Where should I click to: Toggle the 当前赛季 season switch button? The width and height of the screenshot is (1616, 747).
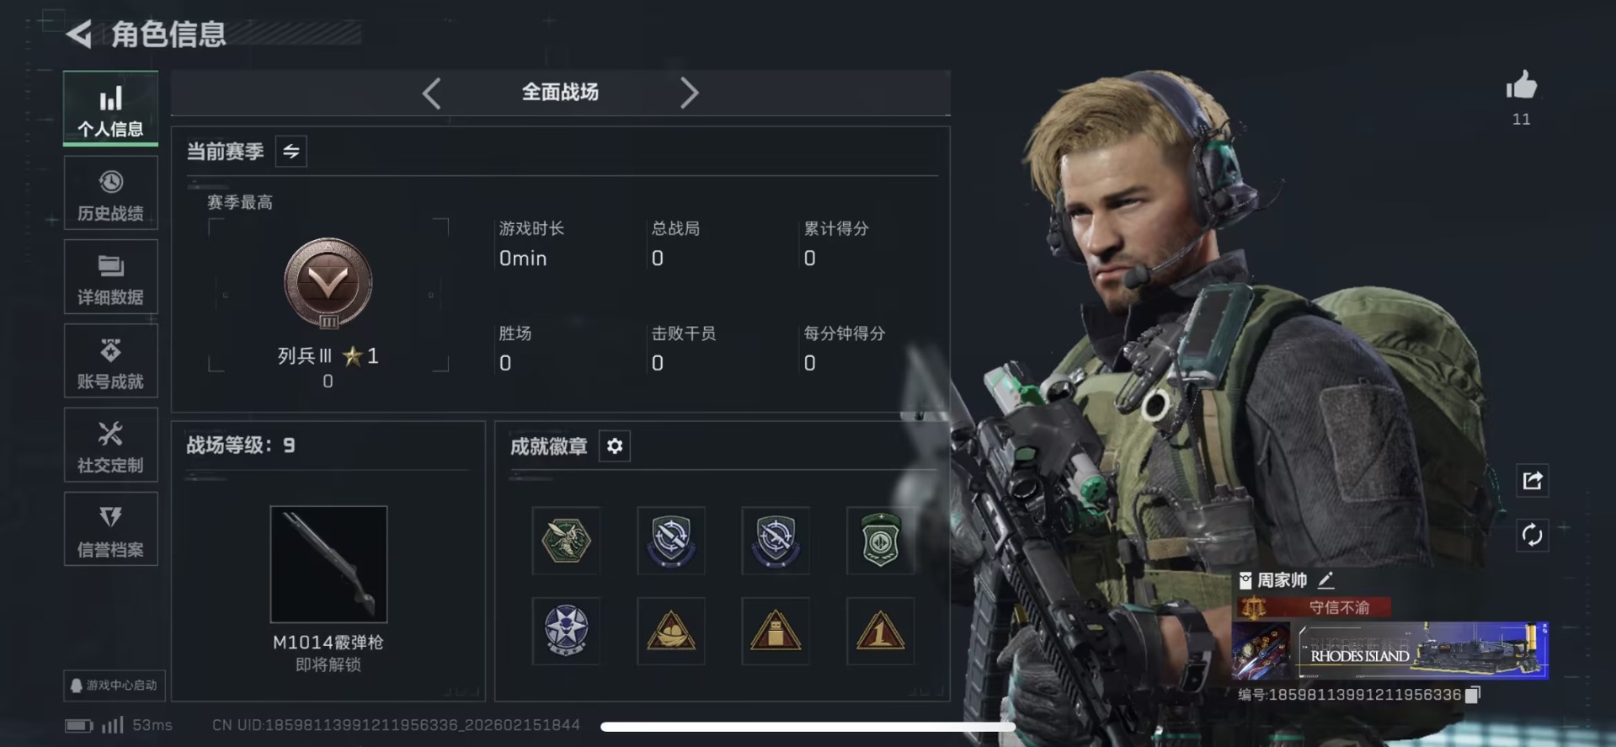pyautogui.click(x=291, y=152)
